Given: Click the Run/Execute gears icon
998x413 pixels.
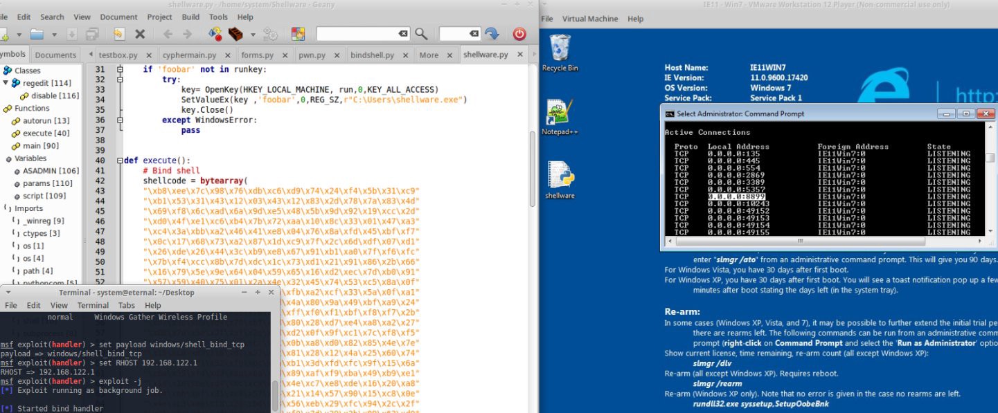Looking at the screenshot, I should [x=271, y=34].
